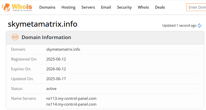Image resolution: width=206 pixels, height=110 pixels.
Task: Click the Expires On: label
Action: tap(21, 69)
